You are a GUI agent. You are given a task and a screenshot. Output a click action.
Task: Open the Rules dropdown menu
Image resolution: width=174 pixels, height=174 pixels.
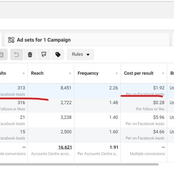[80, 54]
